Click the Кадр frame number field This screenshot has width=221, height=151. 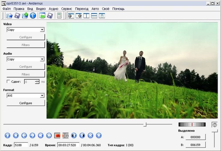point(21,145)
